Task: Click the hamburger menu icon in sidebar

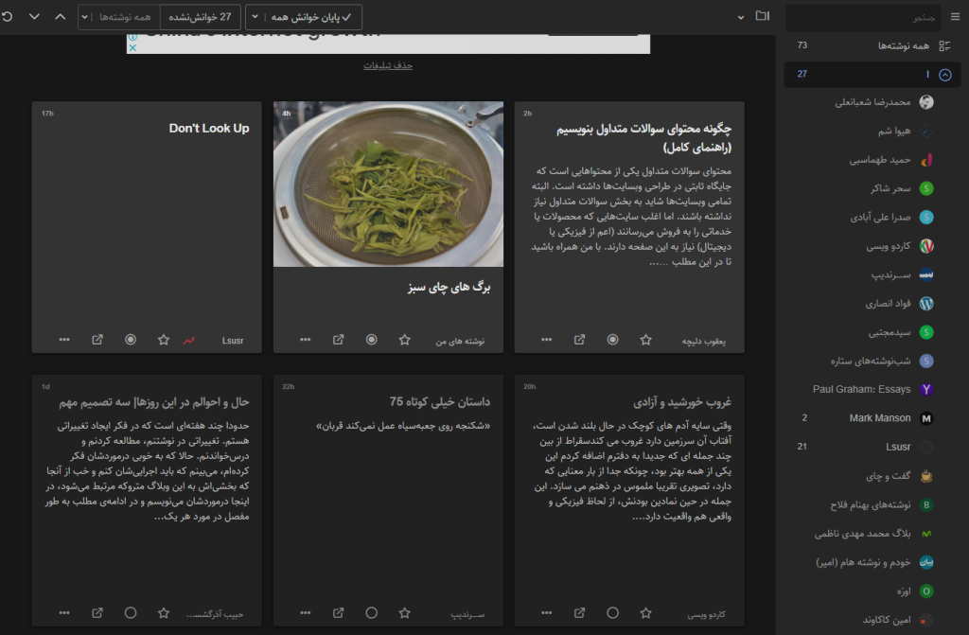Action: 954,17
